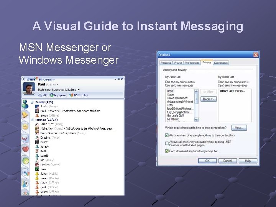Click Kermit's online buddy icon

pos(37,156)
